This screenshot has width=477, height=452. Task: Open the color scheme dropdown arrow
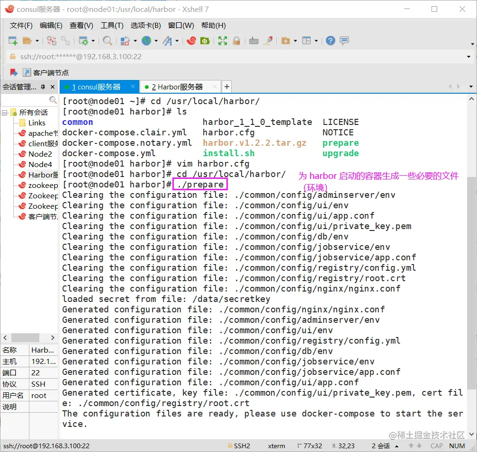135,40
